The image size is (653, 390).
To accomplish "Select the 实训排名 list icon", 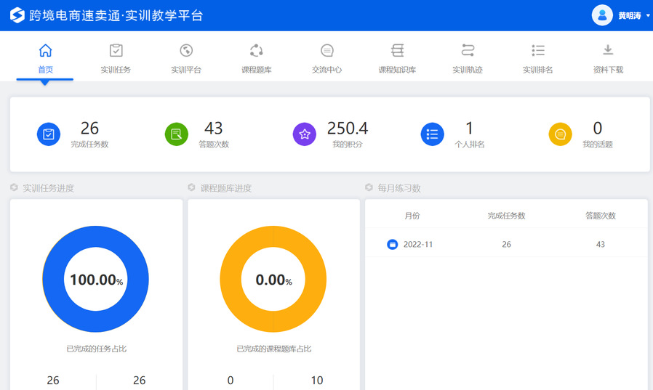I will (x=538, y=50).
